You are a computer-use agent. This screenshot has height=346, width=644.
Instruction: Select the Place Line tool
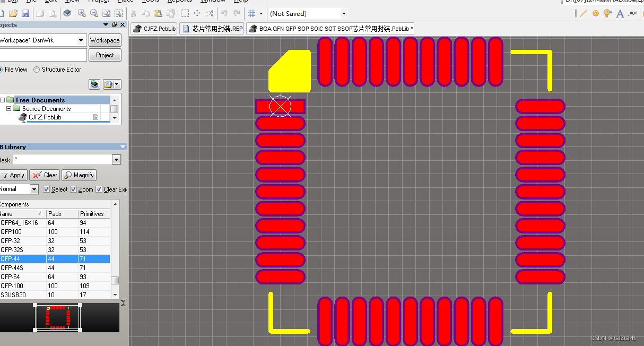(x=584, y=13)
